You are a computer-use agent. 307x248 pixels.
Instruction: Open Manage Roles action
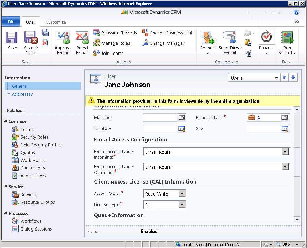click(112, 43)
